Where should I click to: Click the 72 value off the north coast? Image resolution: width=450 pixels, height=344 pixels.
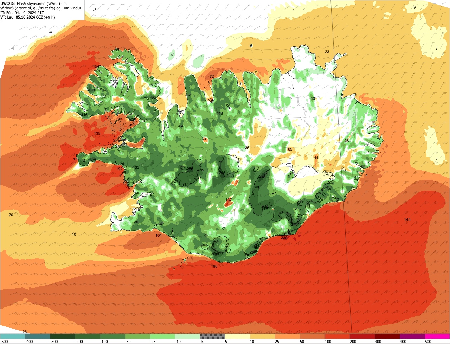212,77
